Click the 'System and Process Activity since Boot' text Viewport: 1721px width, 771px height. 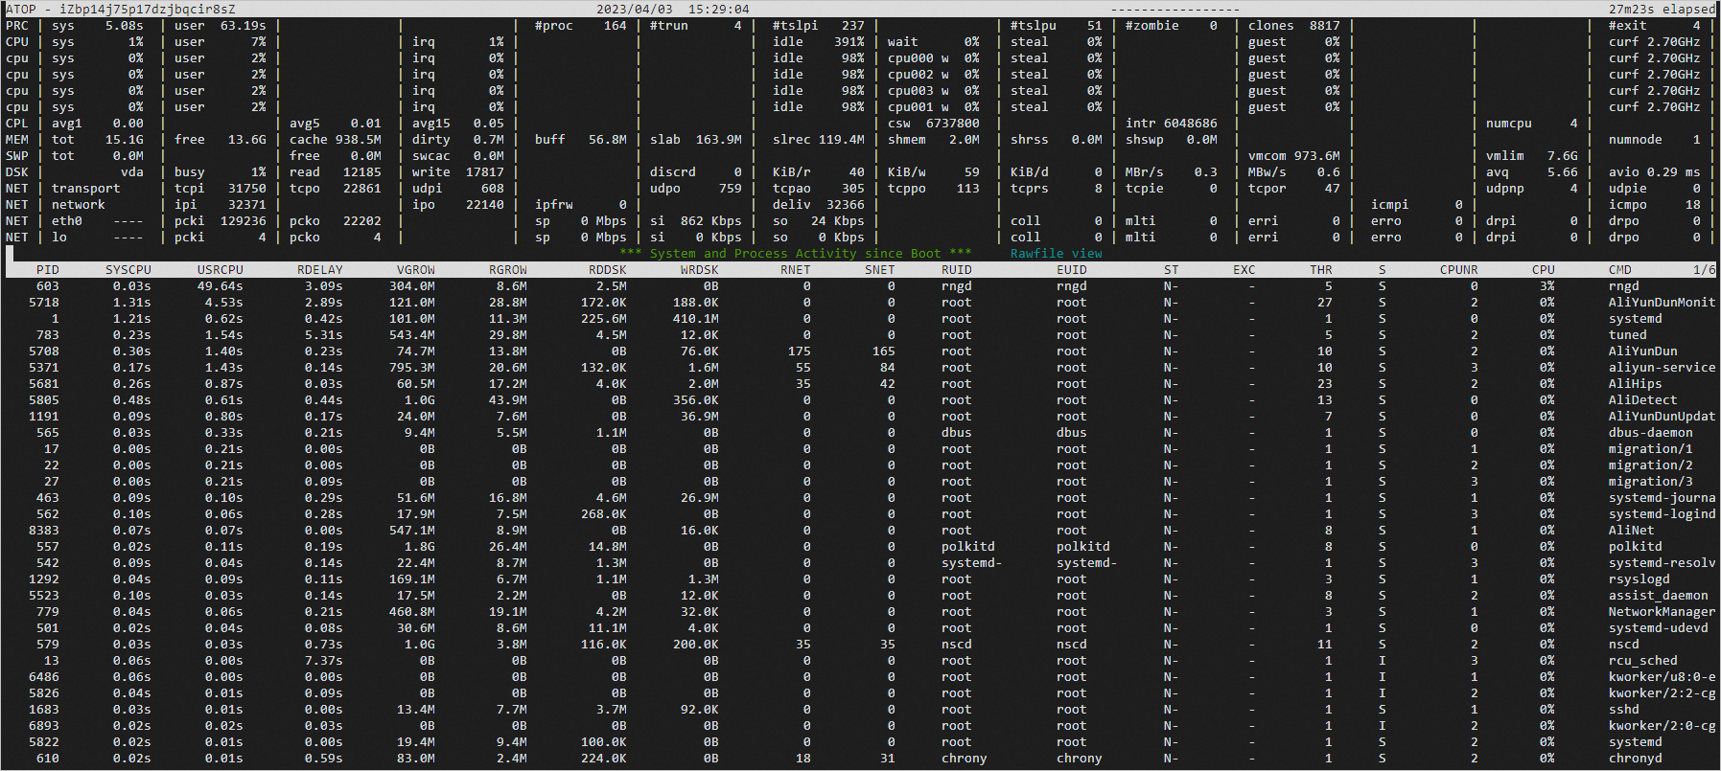pyautogui.click(x=795, y=254)
